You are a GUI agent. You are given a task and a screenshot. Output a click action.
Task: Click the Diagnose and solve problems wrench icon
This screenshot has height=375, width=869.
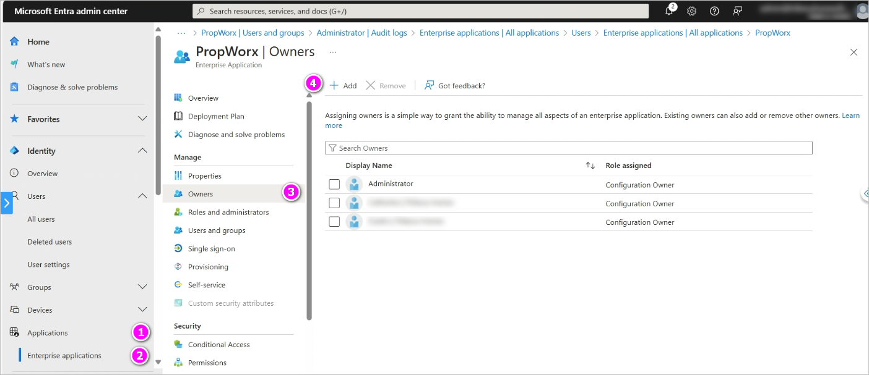pyautogui.click(x=178, y=134)
